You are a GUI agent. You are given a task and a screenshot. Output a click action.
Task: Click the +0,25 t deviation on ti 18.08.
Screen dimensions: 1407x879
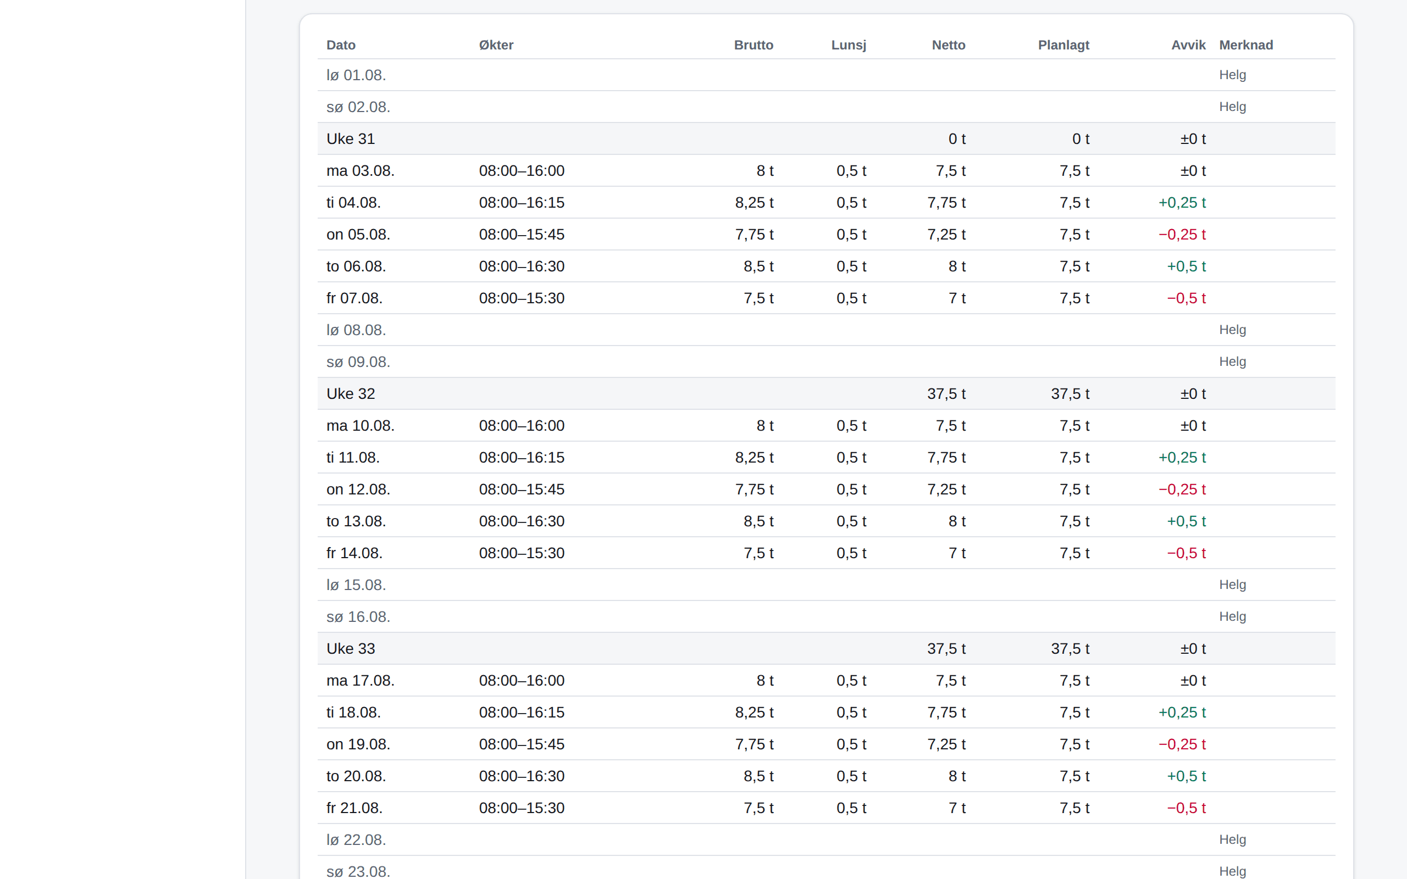point(1182,712)
